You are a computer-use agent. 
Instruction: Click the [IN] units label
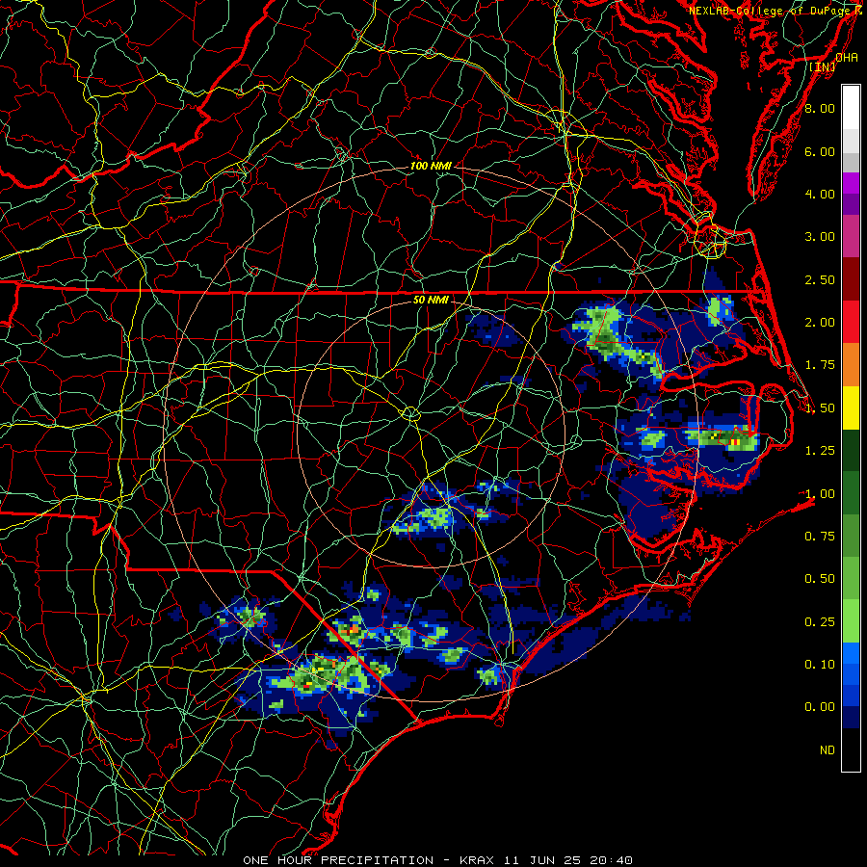823,67
